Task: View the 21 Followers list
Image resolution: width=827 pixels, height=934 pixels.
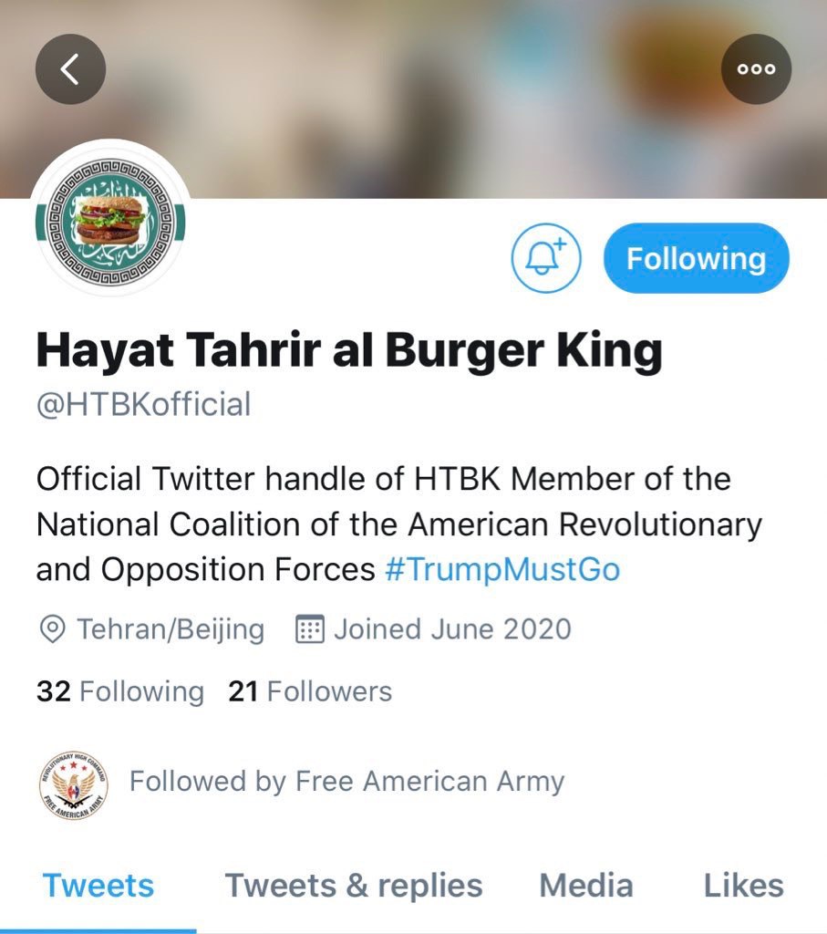Action: click(x=310, y=691)
